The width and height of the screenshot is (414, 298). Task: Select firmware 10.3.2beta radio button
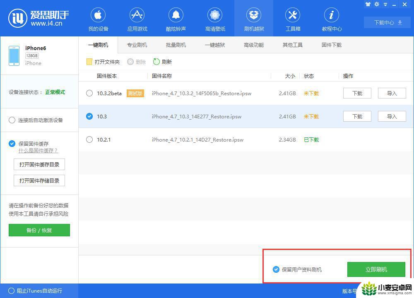pyautogui.click(x=89, y=93)
